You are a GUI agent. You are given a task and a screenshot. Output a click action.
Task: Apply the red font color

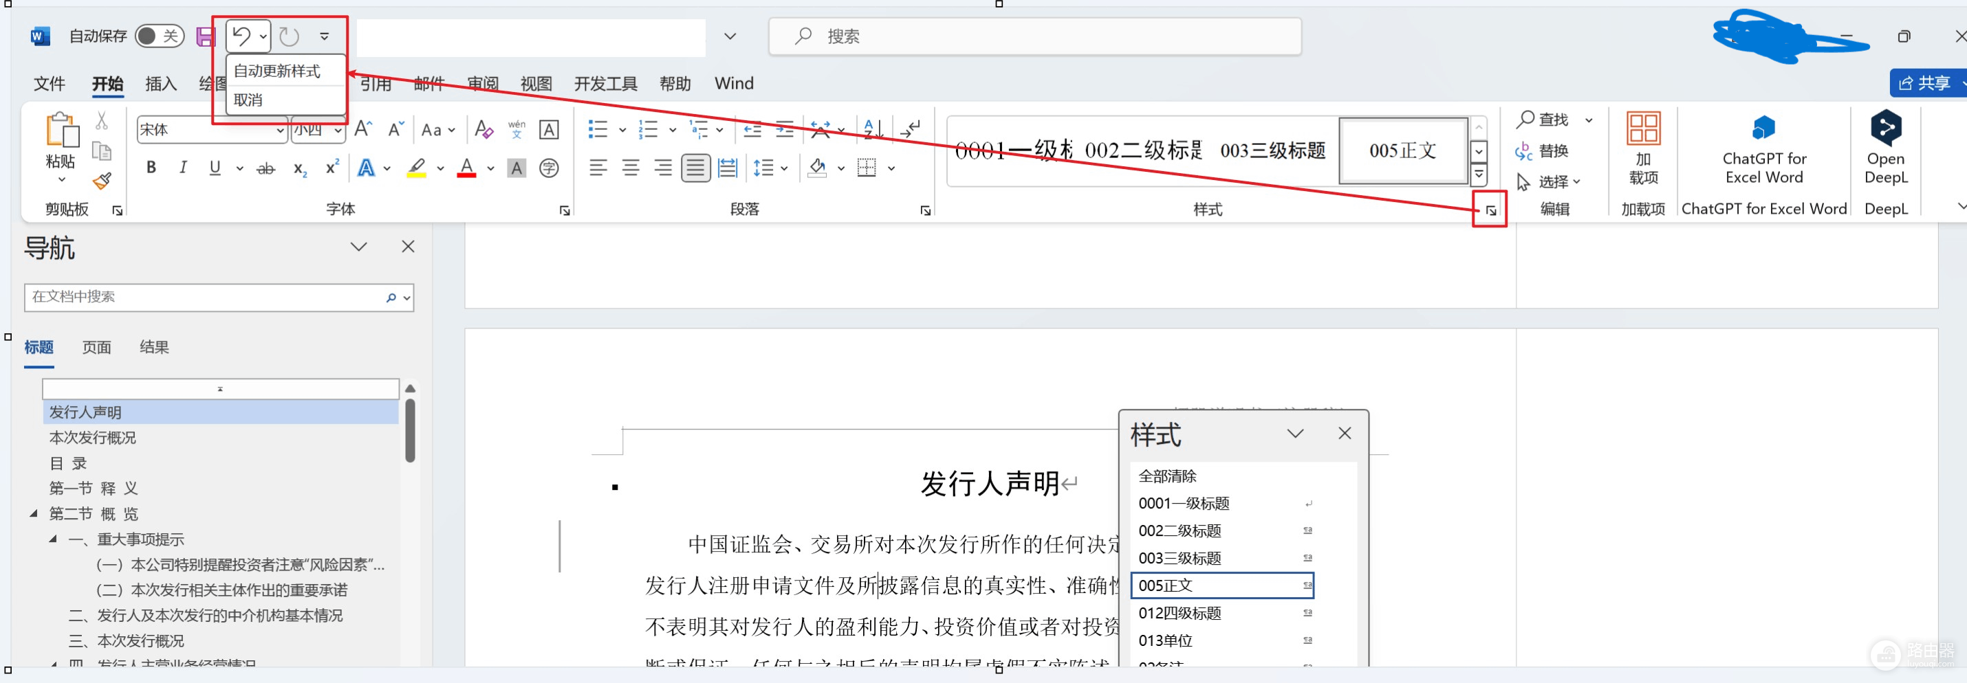point(466,167)
